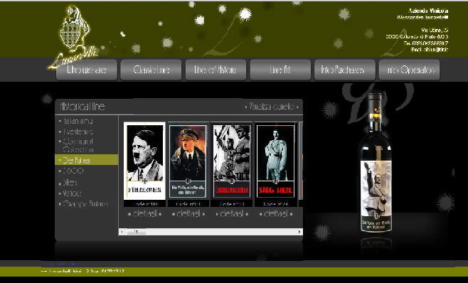Image resolution: width=468 pixels, height=283 pixels.
Task: Select the red-text label thumbnail, third in the row
Action: (x=232, y=161)
